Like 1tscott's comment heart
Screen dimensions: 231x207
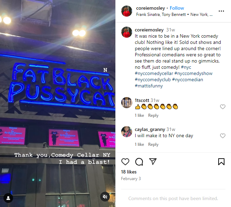coord(223,106)
